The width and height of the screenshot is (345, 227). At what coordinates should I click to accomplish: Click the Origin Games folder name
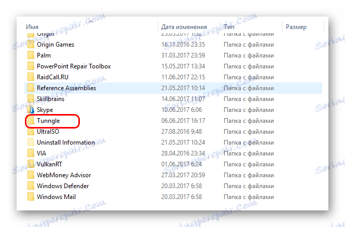pyautogui.click(x=56, y=45)
